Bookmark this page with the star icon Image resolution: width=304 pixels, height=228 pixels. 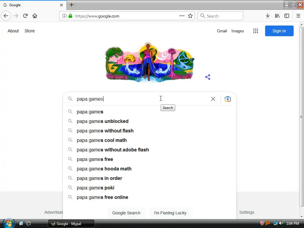coord(190,16)
